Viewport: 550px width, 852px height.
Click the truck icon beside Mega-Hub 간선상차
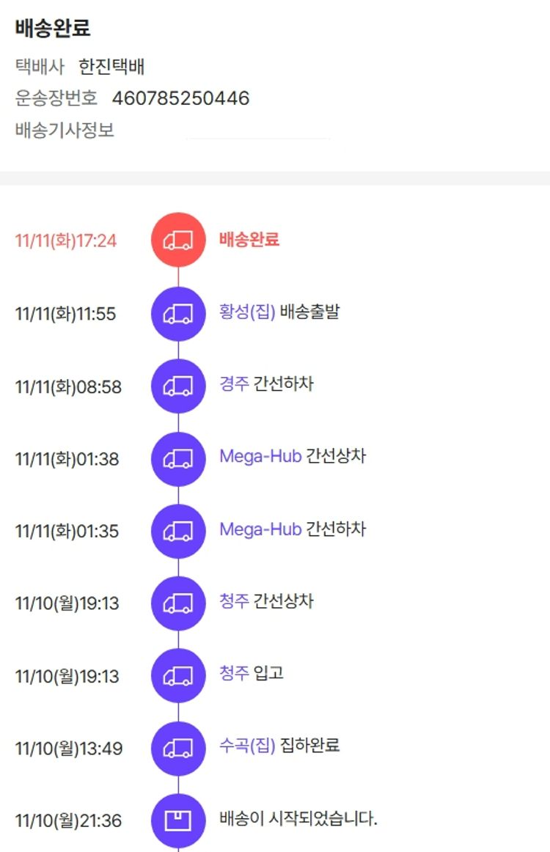tap(178, 458)
